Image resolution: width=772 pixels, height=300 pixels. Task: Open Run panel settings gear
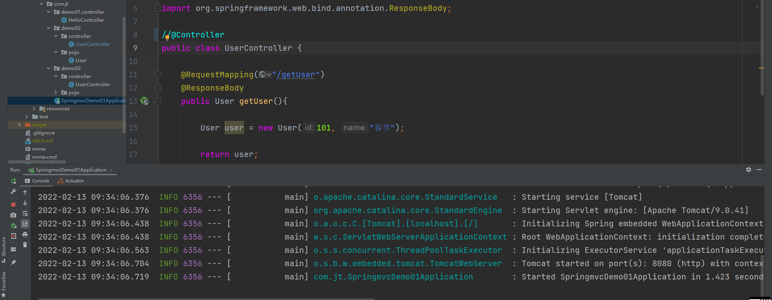point(749,170)
